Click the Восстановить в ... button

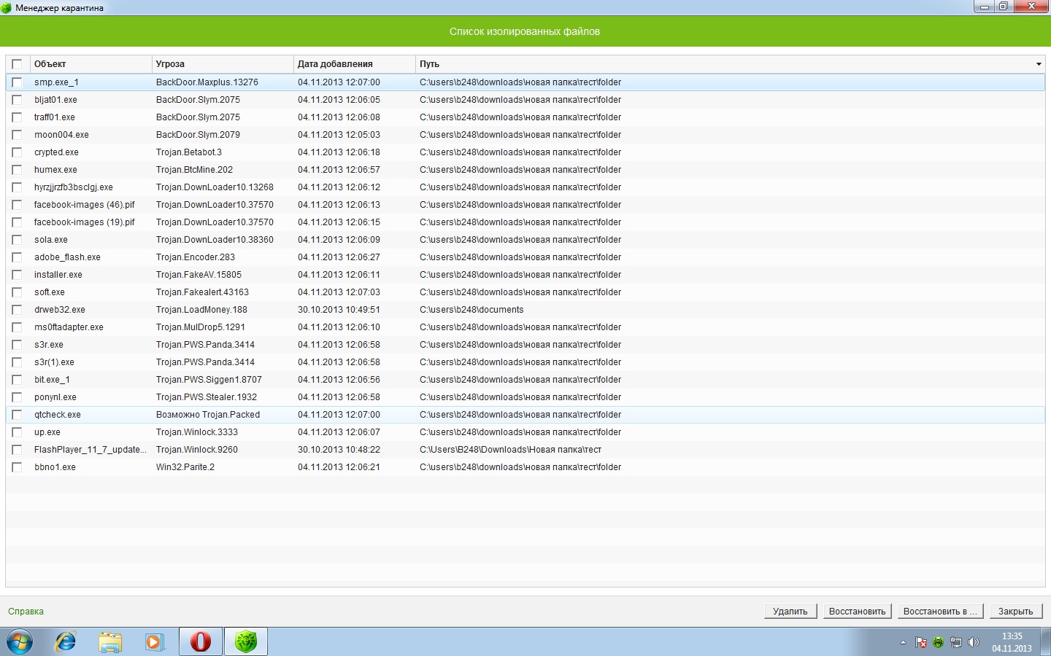click(x=939, y=612)
